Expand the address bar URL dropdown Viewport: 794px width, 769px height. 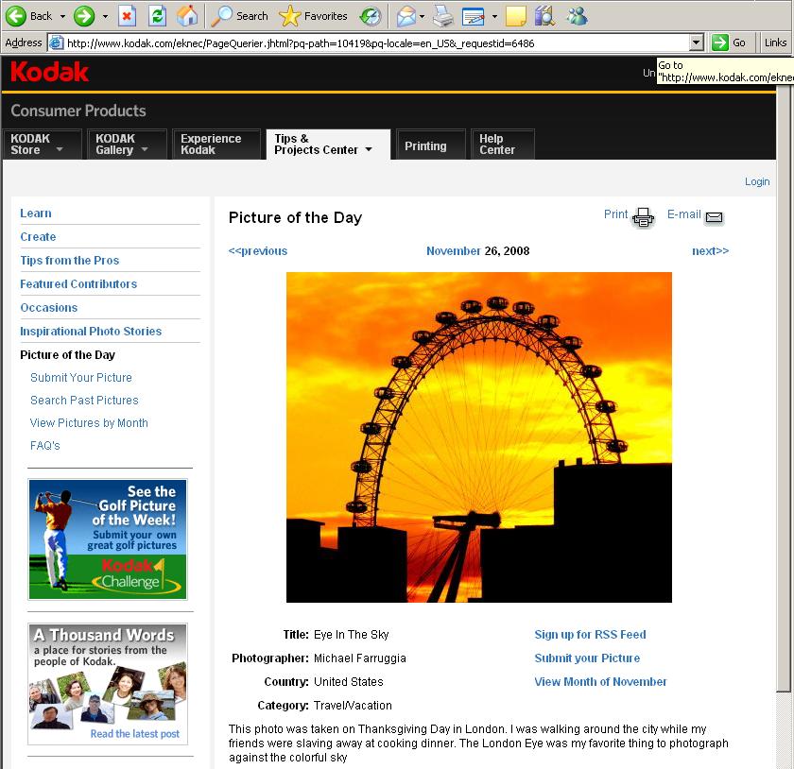click(x=697, y=43)
